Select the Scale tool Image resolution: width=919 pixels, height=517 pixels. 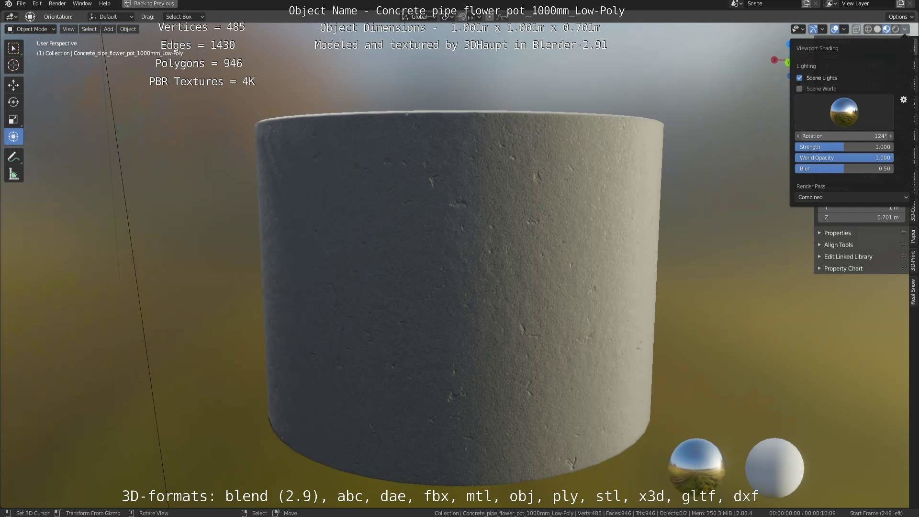coord(13,119)
